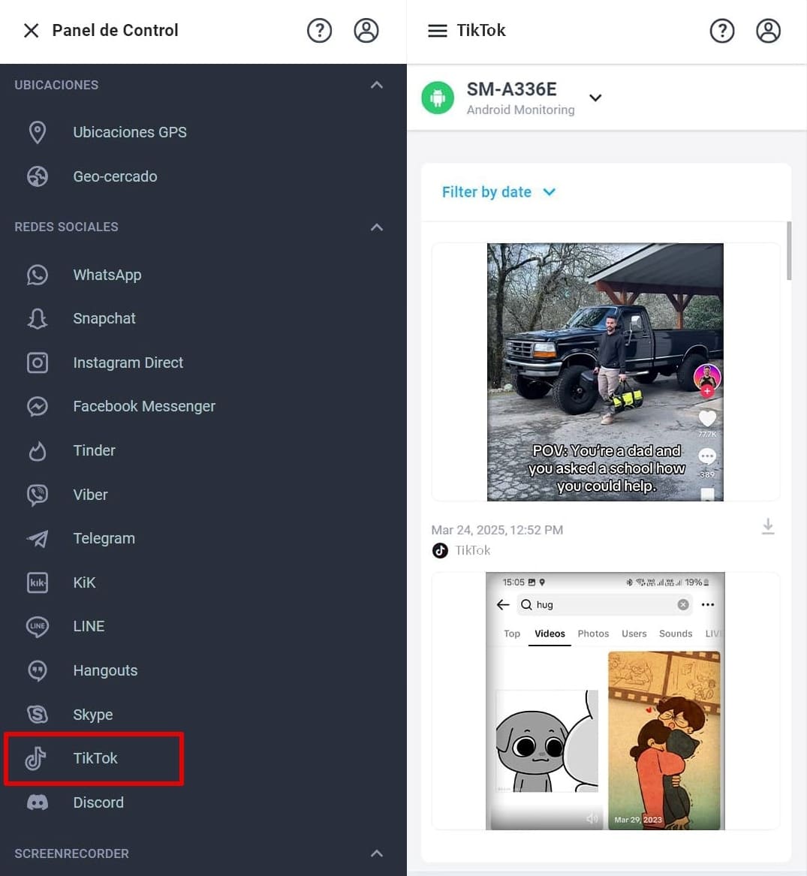Click the UBICACIONES section header
The image size is (807, 876).
[x=56, y=85]
